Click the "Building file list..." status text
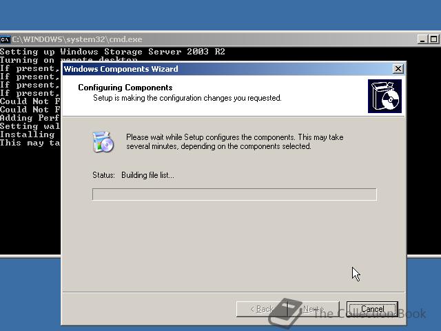Image resolution: width=441 pixels, height=331 pixels. (147, 175)
